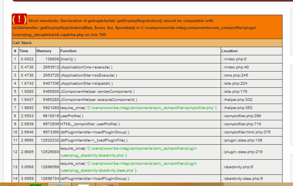
Task: Click memory value 9973360
Action: tap(51, 132)
